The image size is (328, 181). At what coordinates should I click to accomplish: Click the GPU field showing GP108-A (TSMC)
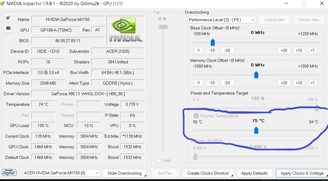pyautogui.click(x=56, y=30)
